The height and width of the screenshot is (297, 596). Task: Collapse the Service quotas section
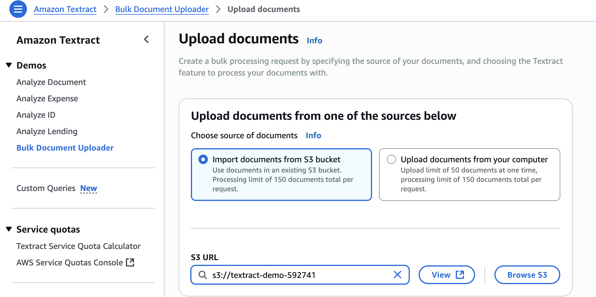tap(9, 229)
